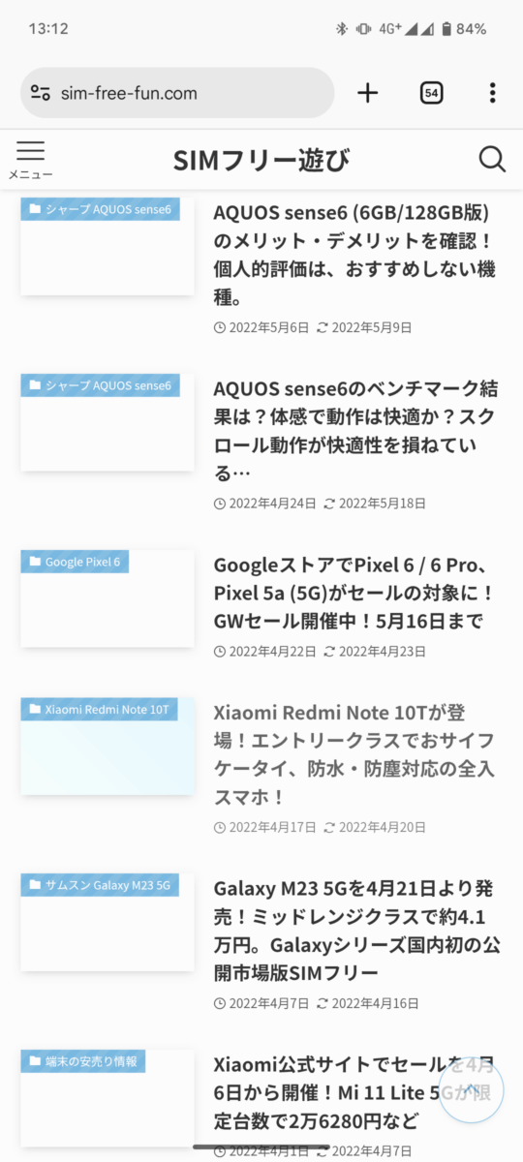Select サムスン Galaxy M23 5G category thumbnail
Screen dimensions: 523x1162
tap(108, 922)
